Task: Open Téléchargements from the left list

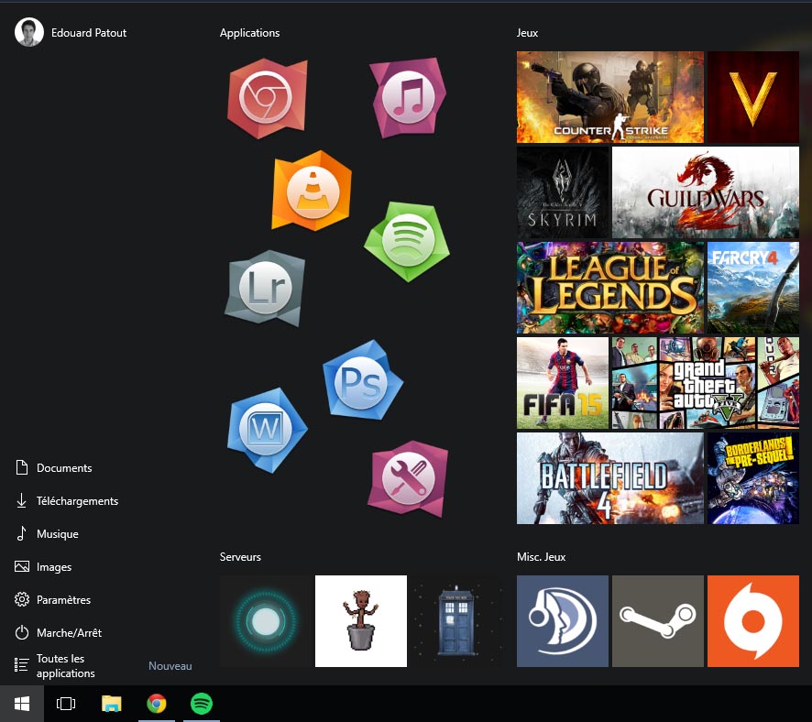Action: (x=66, y=501)
